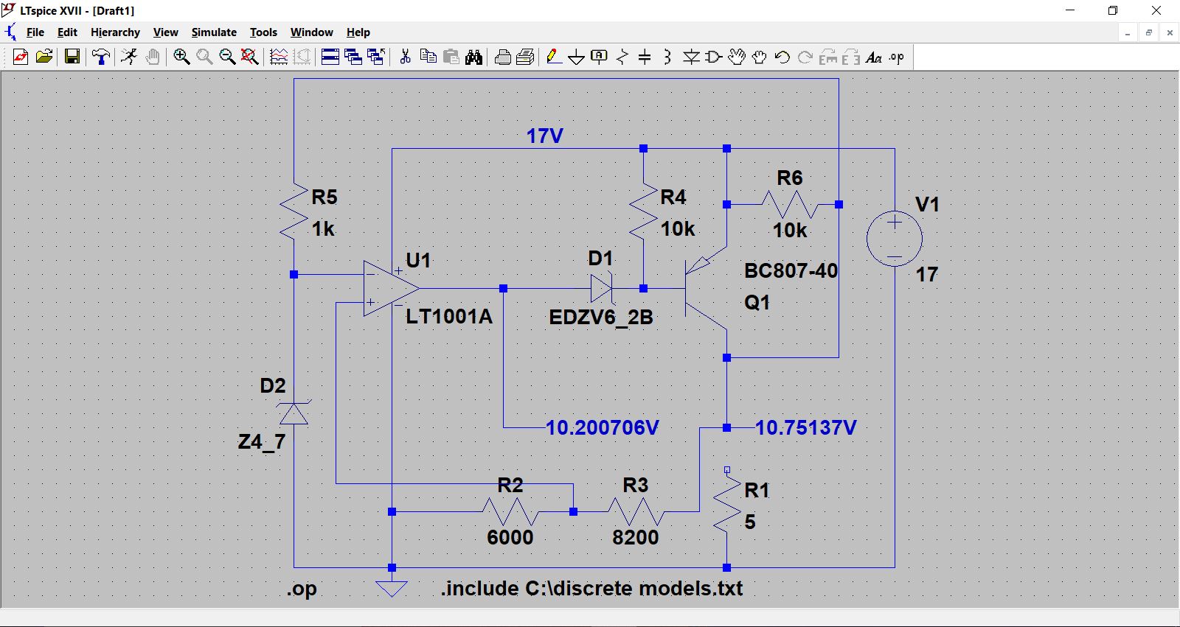
Task: Open the Tools menu
Action: coord(263,32)
